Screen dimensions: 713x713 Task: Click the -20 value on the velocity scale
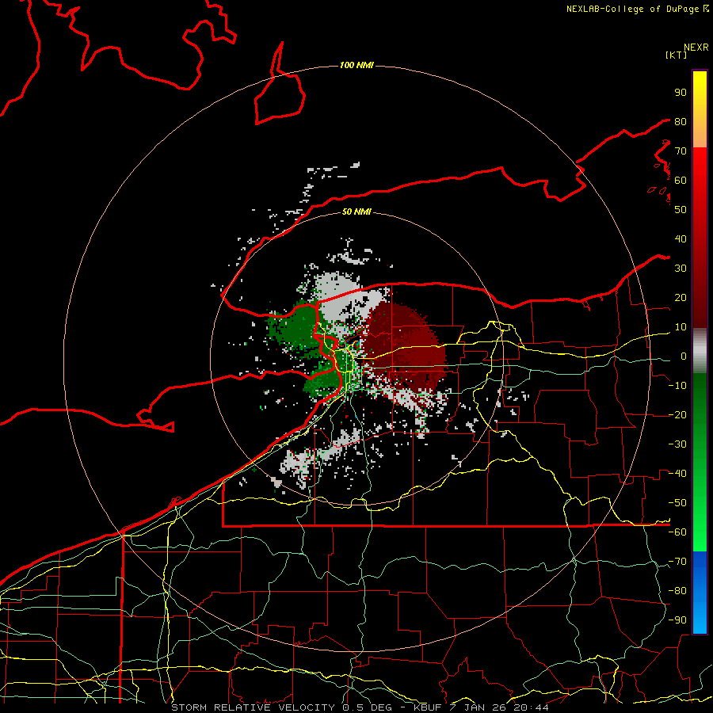coord(677,415)
